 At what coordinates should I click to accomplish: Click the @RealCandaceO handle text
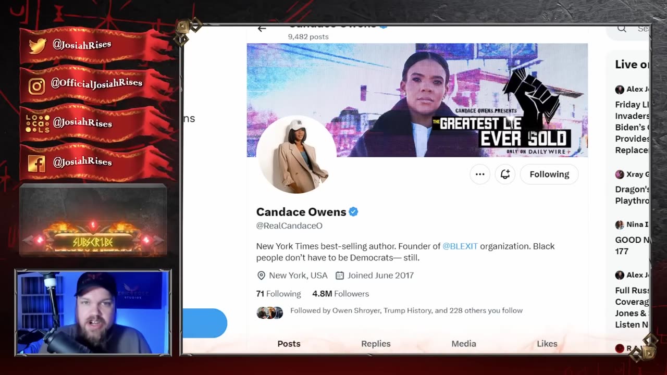pyautogui.click(x=289, y=226)
